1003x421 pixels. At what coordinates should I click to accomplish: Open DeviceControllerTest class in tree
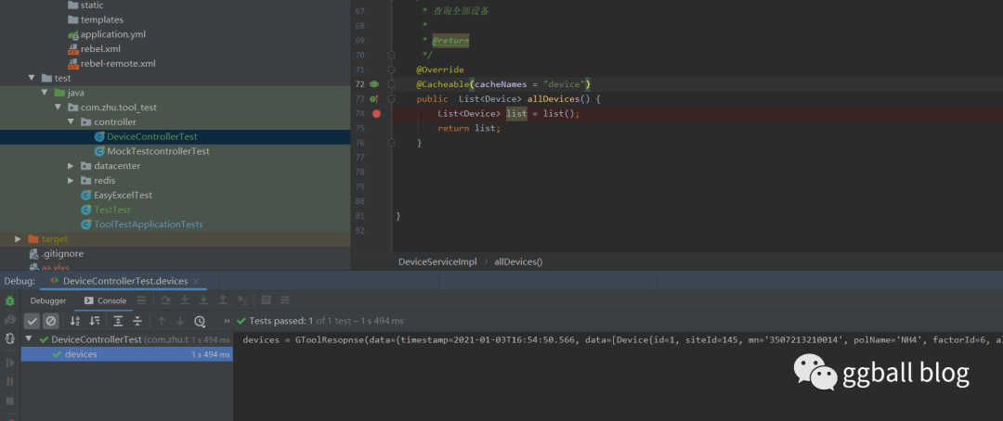[151, 136]
